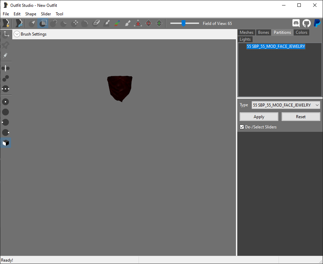Image resolution: width=323 pixels, height=264 pixels.
Task: Select 55 SBP_55_MOD_FACE_JEWELRY partition in list
Action: pyautogui.click(x=276, y=46)
